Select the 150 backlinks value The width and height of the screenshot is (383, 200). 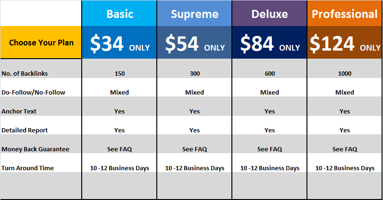point(119,74)
